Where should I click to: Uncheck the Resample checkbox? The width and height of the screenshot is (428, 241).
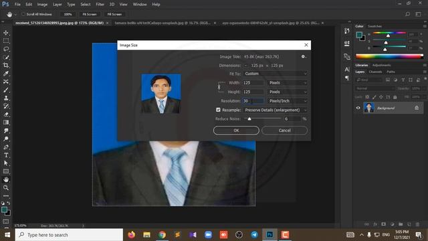218,110
